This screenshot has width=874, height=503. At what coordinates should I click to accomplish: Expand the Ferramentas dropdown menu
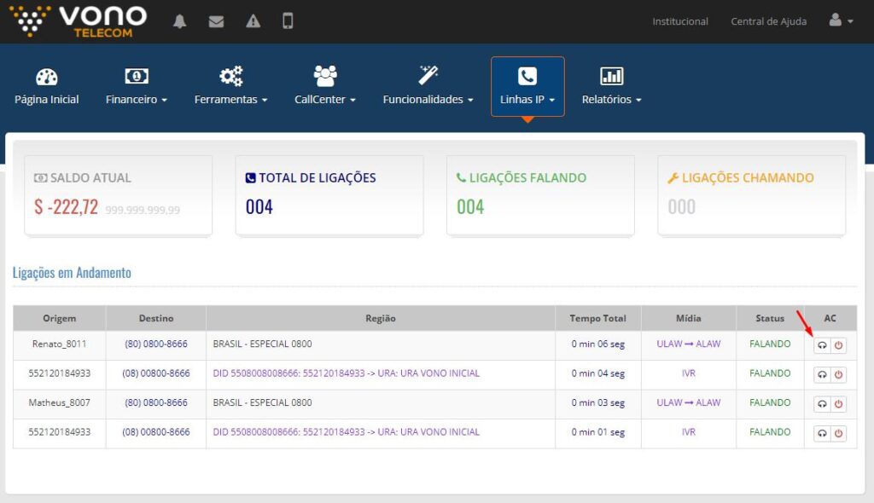click(x=230, y=86)
